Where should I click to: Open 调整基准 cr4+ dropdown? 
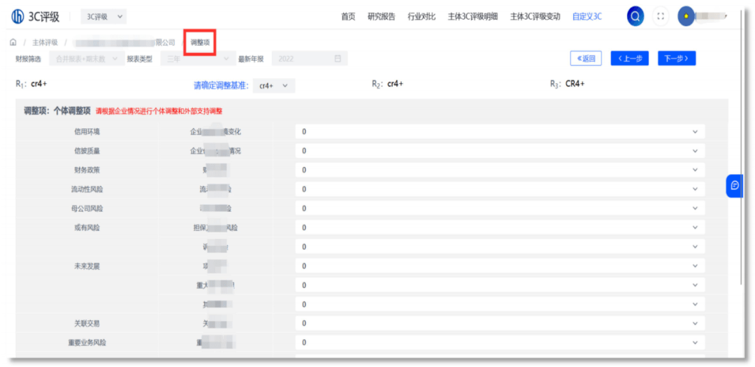coord(273,86)
